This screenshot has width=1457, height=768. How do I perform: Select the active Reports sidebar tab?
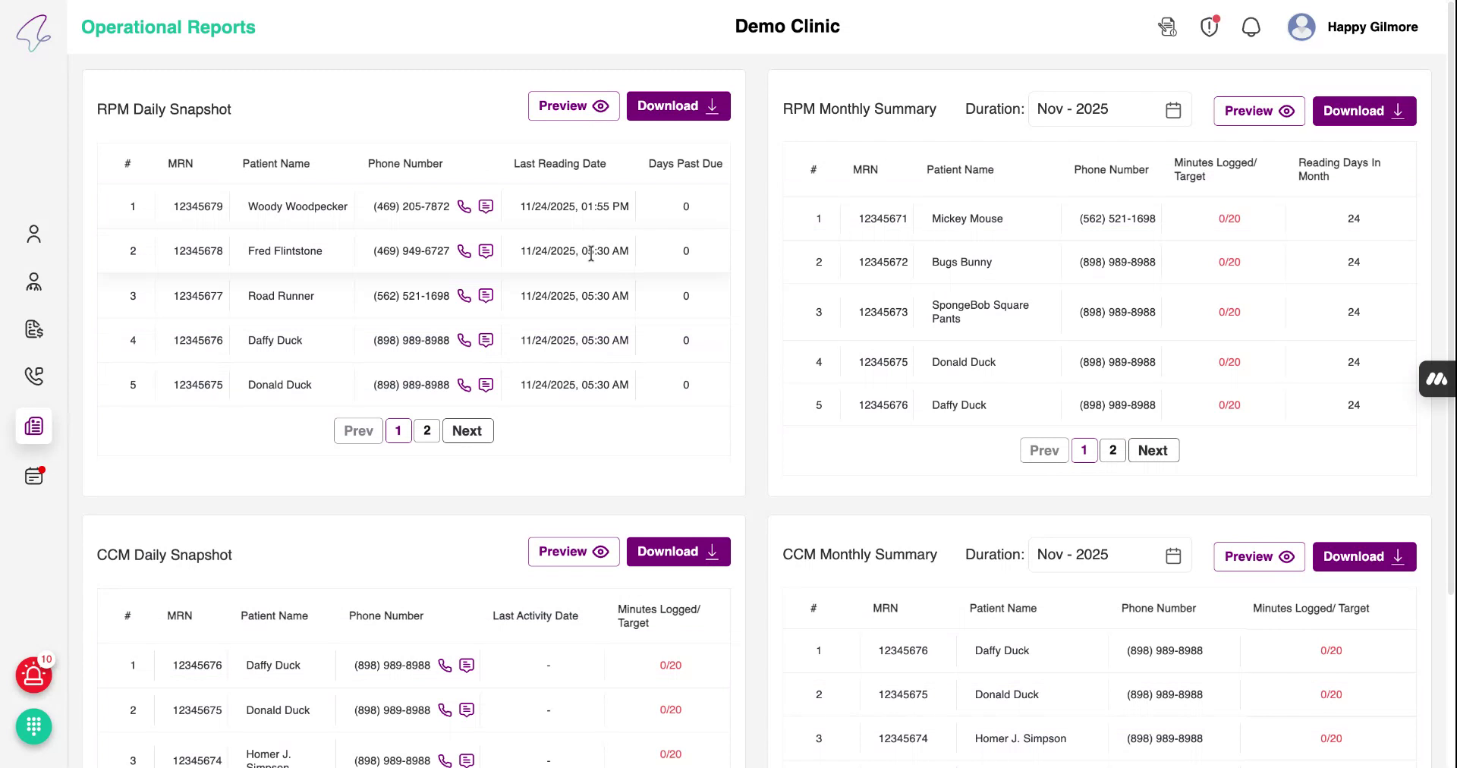(x=33, y=426)
